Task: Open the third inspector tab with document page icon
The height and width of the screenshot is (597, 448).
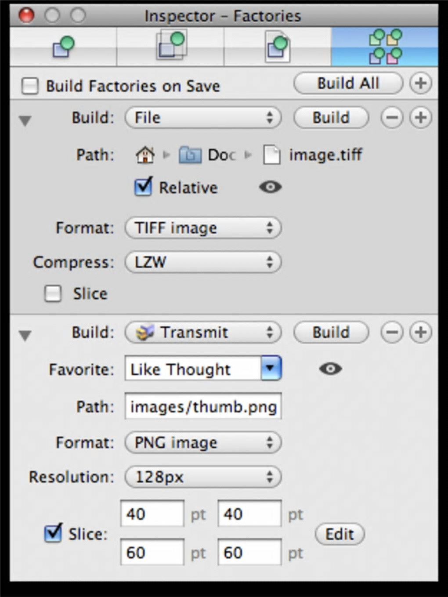Action: point(277,47)
